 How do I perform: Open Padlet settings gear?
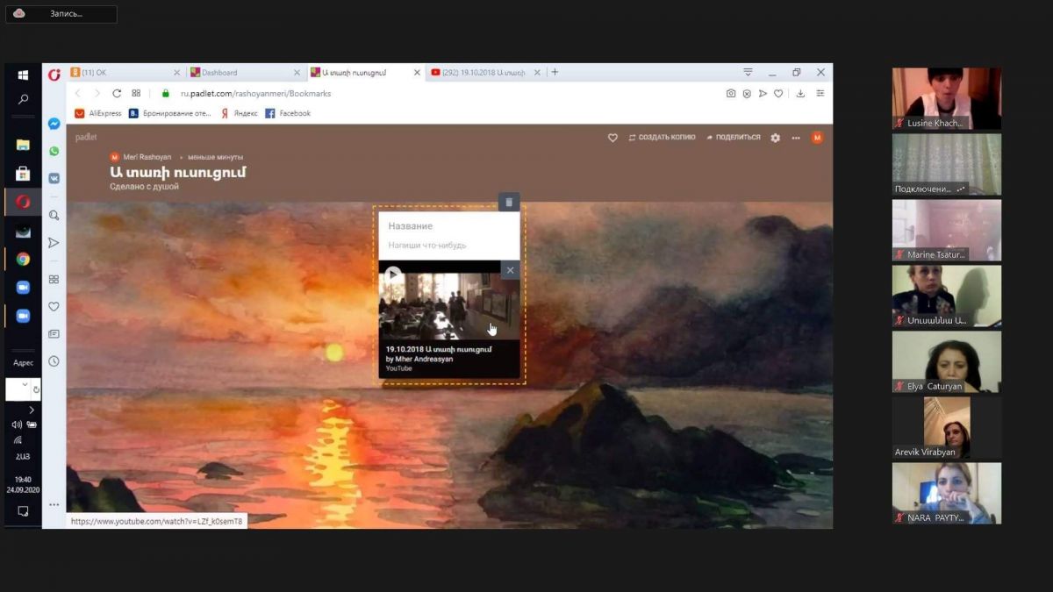(775, 138)
